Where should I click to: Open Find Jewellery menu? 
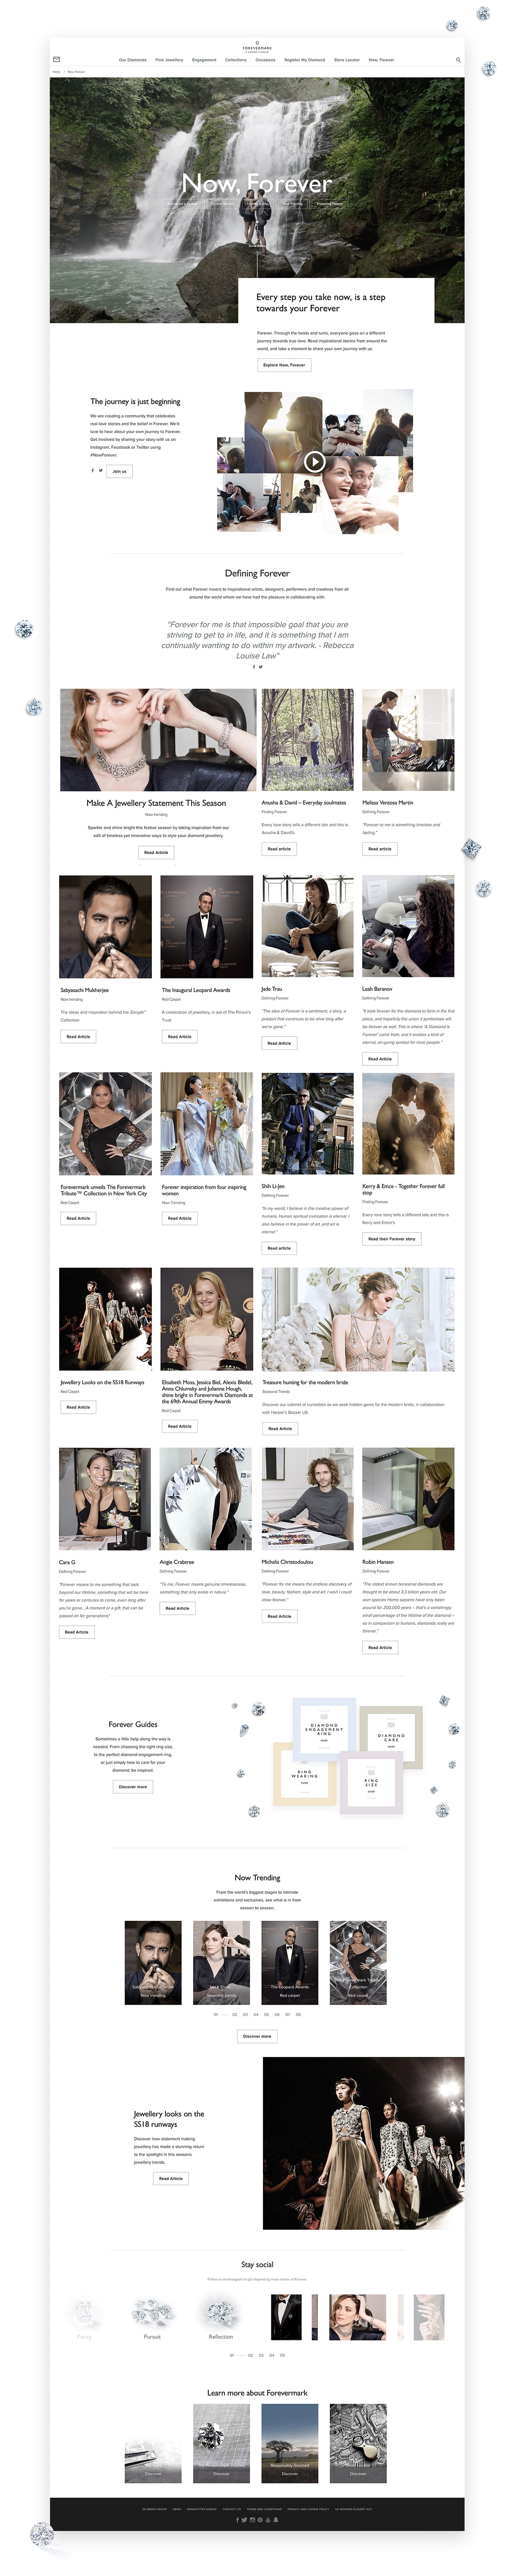(169, 60)
